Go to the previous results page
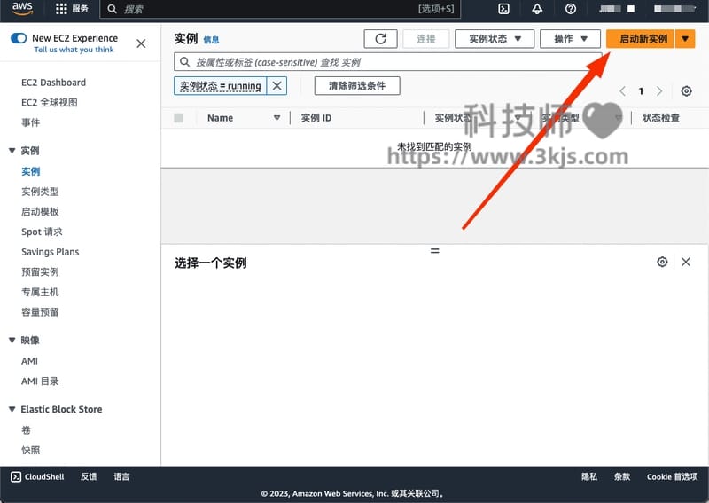Viewport: 709px width, 503px height. coord(623,91)
